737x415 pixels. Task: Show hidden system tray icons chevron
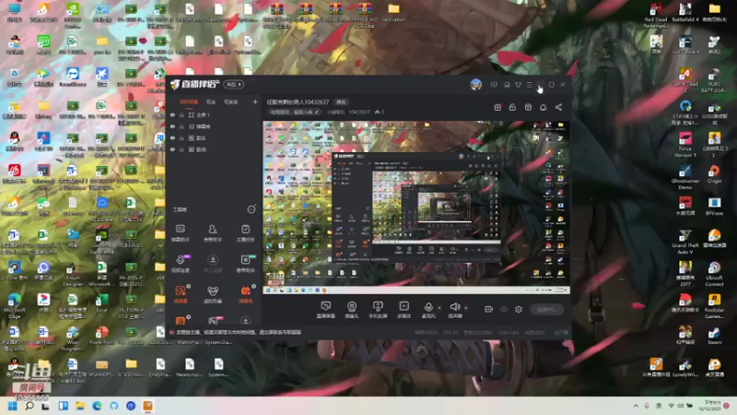636,406
